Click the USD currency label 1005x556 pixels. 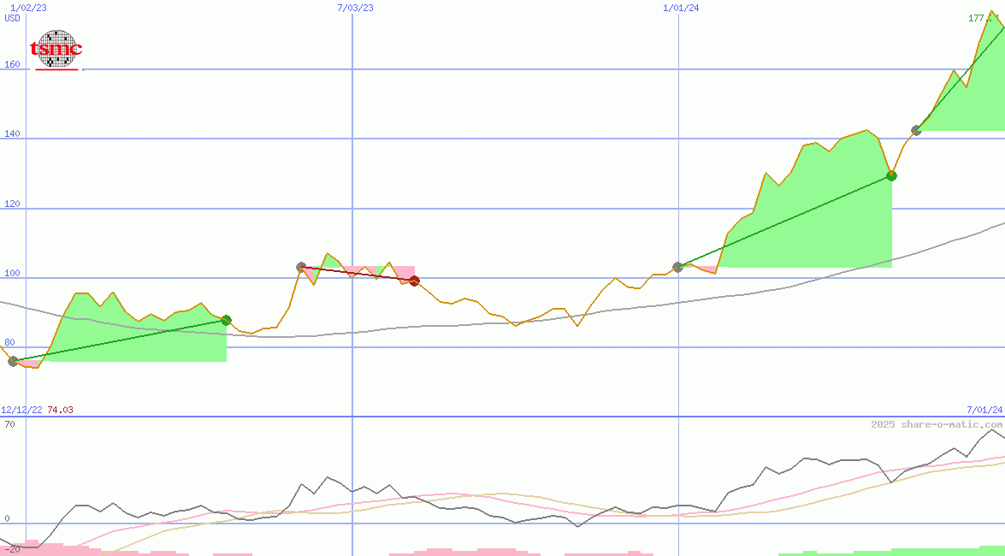pos(12,18)
